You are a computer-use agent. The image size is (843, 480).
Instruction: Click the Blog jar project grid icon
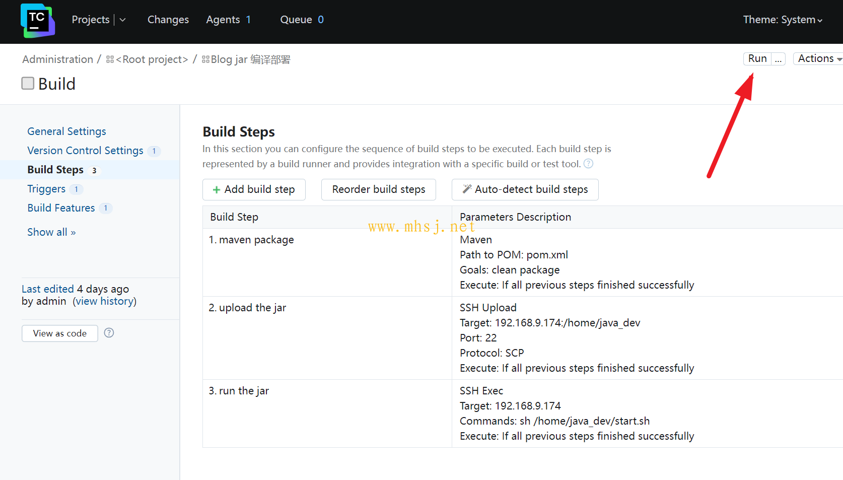205,59
